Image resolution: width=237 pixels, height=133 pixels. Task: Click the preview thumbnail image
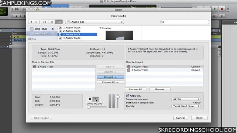[119, 35]
